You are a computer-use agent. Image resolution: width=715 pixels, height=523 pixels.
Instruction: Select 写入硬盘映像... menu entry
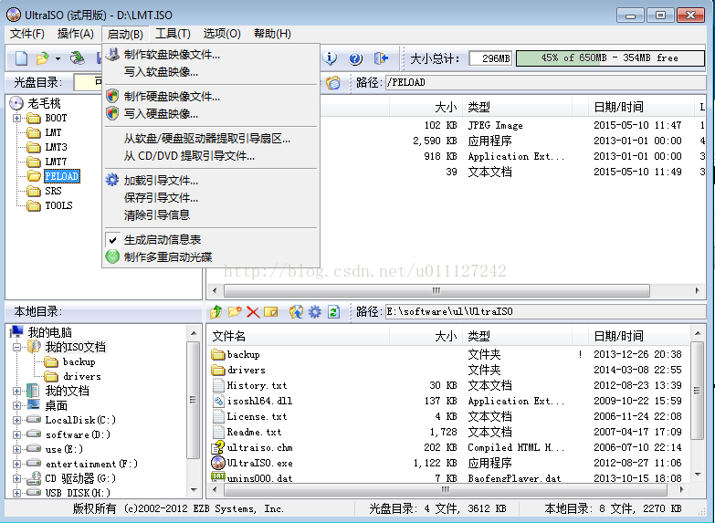[161, 114]
